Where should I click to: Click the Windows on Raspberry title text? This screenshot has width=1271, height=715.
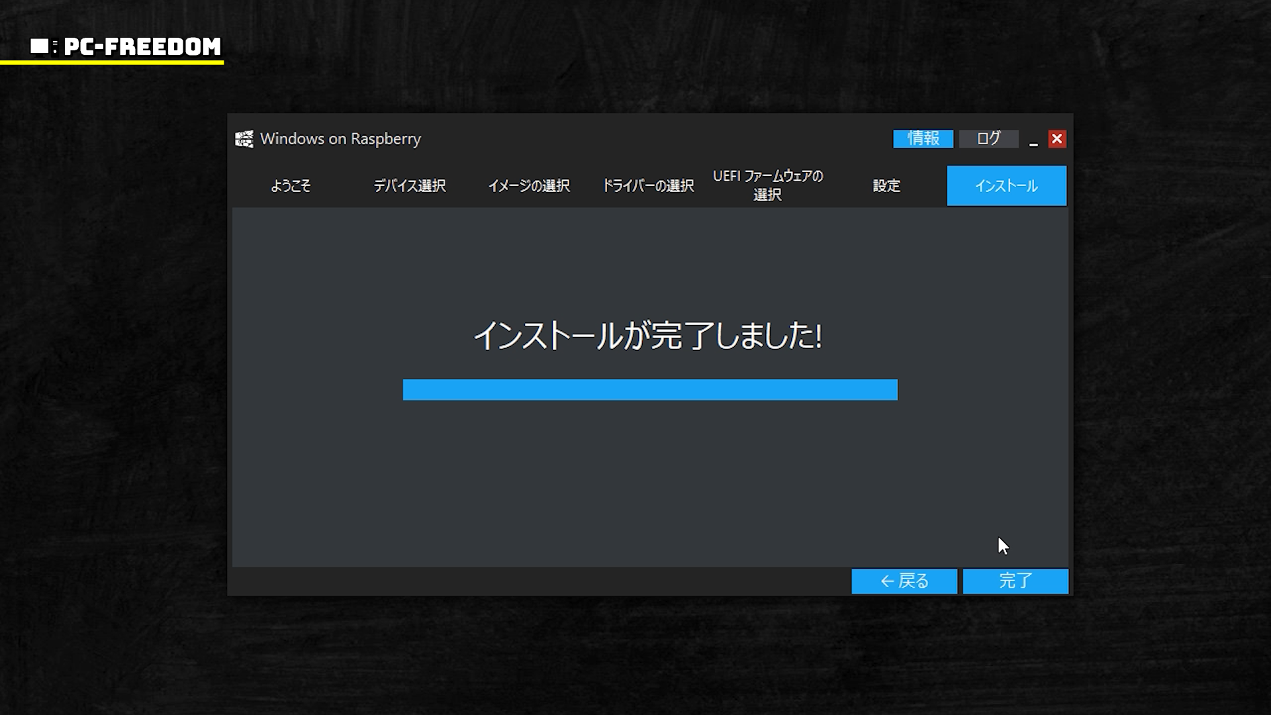340,139
